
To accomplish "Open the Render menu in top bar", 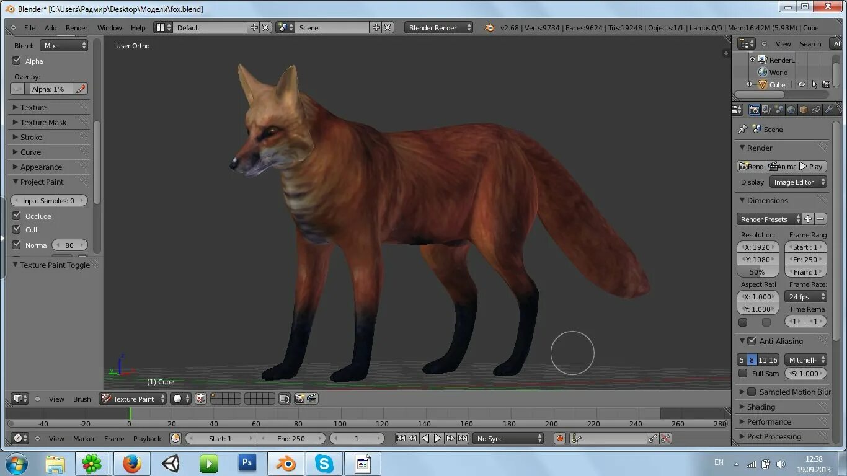I will tap(76, 27).
